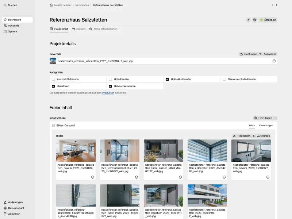Disable the Holz-Alu-Fenster checkbox

(167, 79)
